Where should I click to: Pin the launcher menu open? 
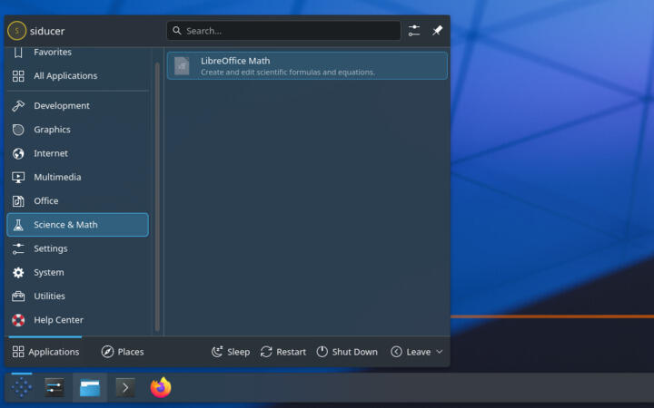tap(437, 31)
